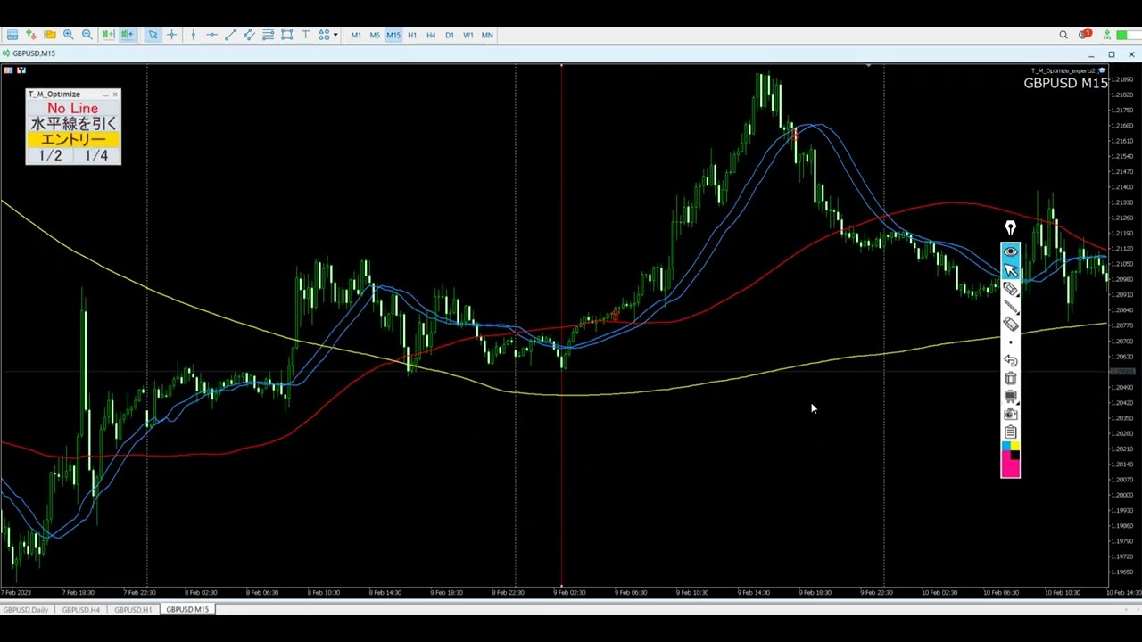Take a screenshot with camera icon
Viewport: 1142px width, 642px height.
pyautogui.click(x=1010, y=414)
